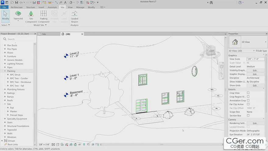Expand the Windows node
The width and height of the screenshot is (268, 151).
click(5, 137)
